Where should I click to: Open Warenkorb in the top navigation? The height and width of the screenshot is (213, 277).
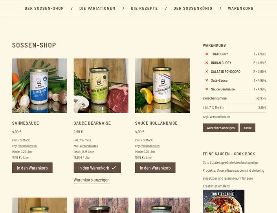(240, 8)
